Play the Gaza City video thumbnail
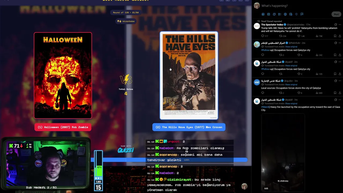 pos(283,152)
